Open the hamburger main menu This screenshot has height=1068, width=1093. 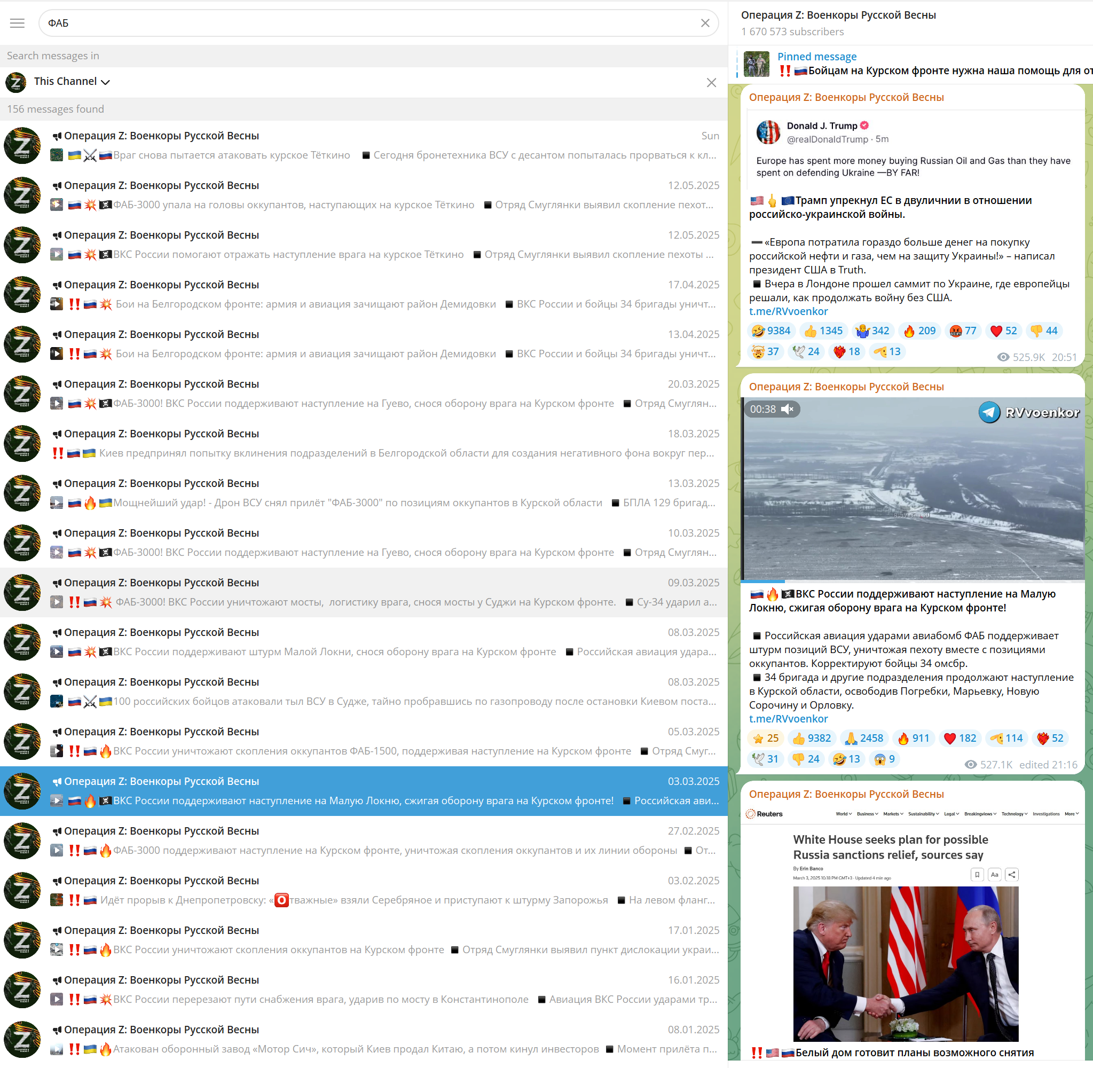18,23
